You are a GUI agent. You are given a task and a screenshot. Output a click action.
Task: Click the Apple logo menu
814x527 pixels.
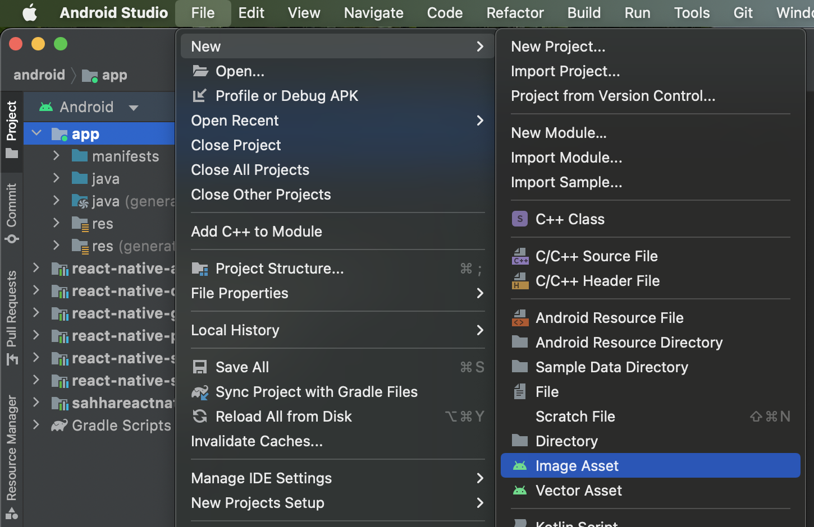pos(29,13)
